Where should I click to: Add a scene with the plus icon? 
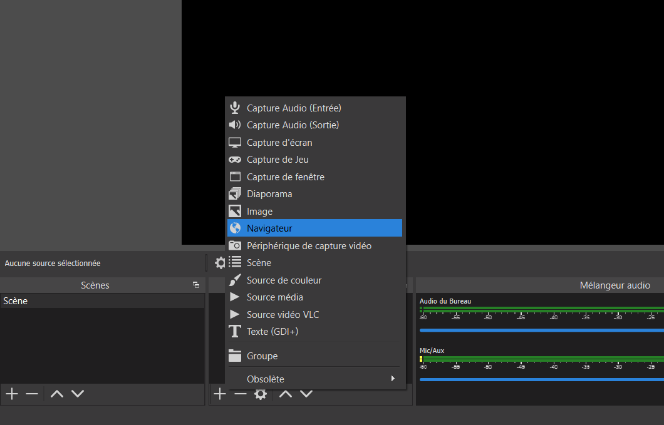[x=11, y=394]
